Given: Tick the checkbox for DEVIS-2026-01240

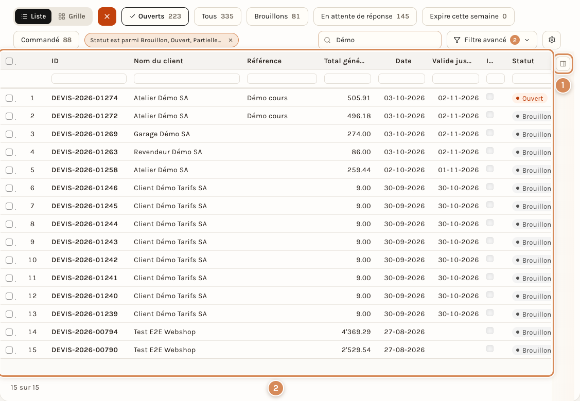Looking at the screenshot, I should pyautogui.click(x=9, y=296).
